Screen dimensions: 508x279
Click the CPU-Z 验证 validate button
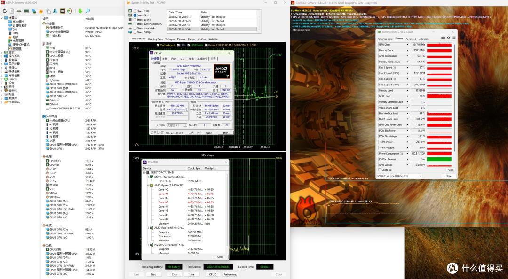coord(209,132)
